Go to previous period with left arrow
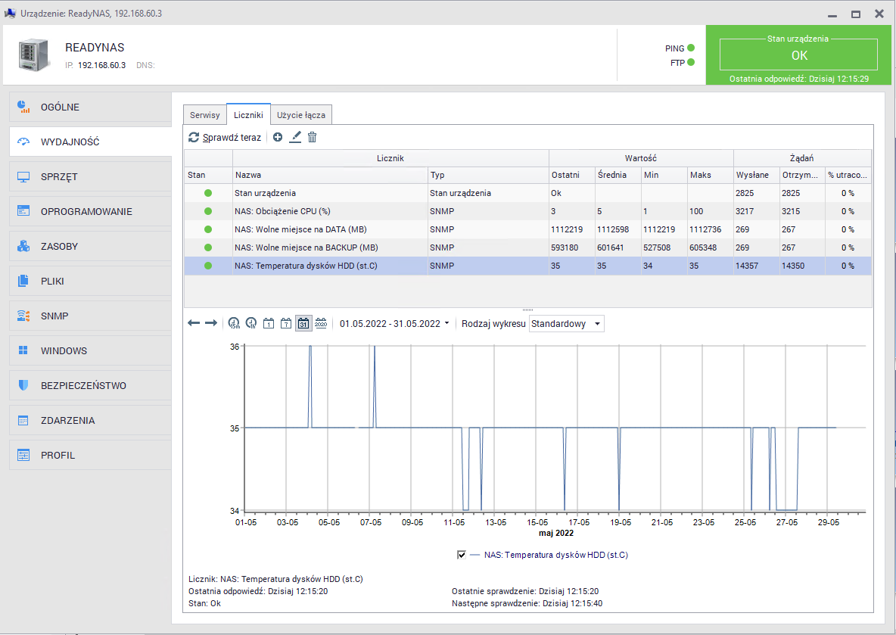The image size is (896, 635). [x=194, y=323]
